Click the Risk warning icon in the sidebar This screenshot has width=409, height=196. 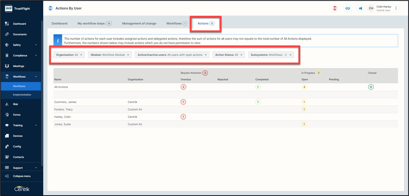[7, 104]
